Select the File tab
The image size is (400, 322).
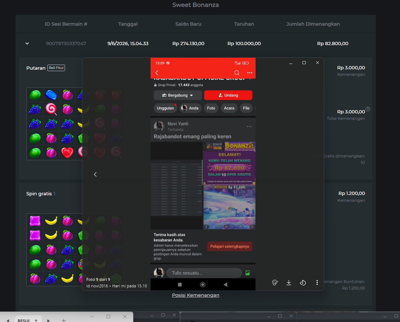point(246,108)
